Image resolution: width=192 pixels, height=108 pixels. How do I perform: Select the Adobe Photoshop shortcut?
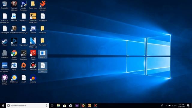[23, 6]
